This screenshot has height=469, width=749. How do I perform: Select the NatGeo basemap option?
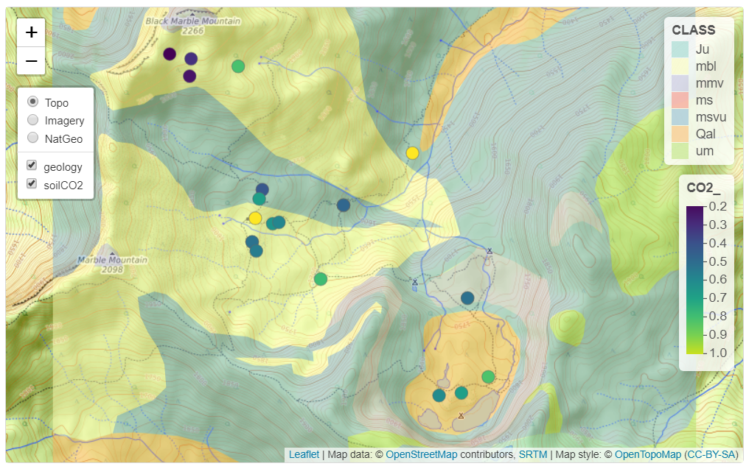tap(32, 138)
